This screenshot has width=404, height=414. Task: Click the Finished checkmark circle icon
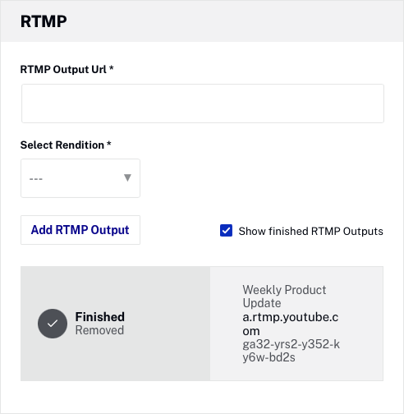pyautogui.click(x=53, y=324)
